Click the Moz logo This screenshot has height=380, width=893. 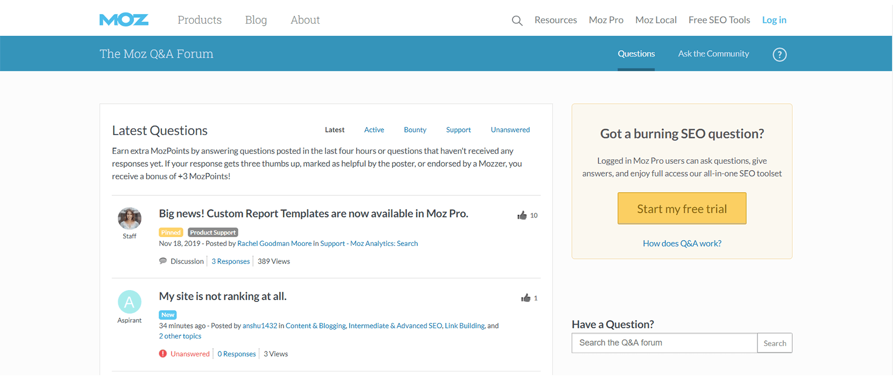click(x=124, y=20)
